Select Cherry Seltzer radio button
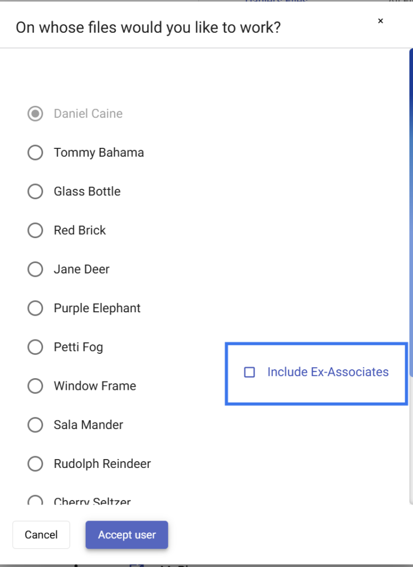The height and width of the screenshot is (567, 413). click(35, 501)
